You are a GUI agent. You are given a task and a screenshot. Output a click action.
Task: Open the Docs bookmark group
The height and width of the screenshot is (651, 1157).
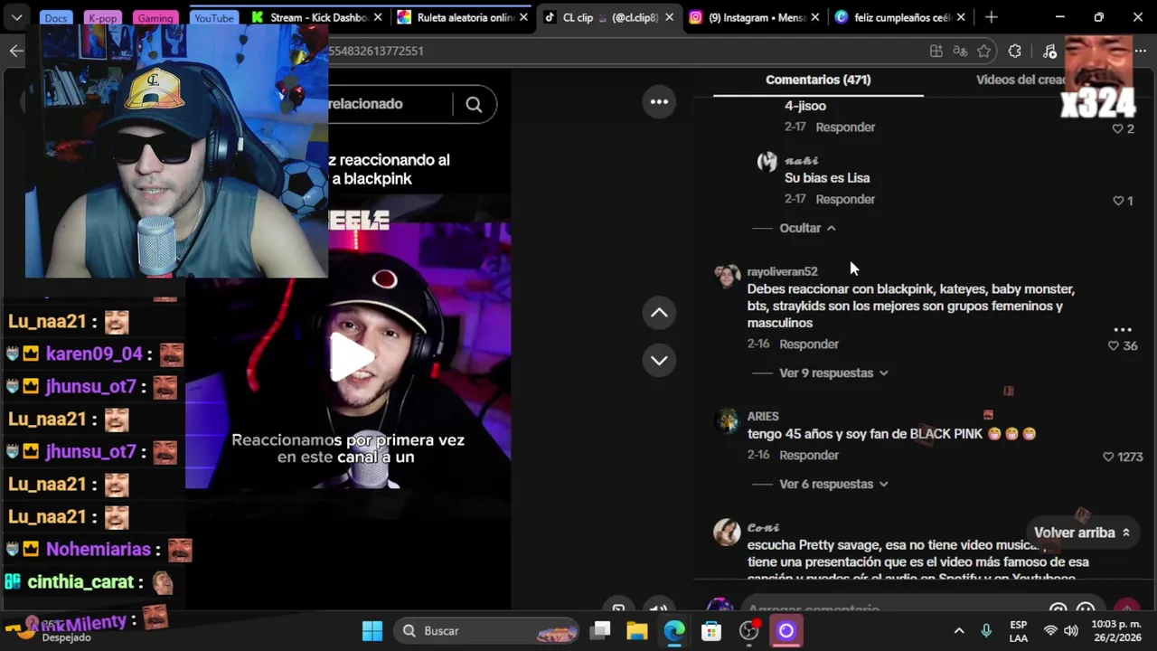pos(56,18)
